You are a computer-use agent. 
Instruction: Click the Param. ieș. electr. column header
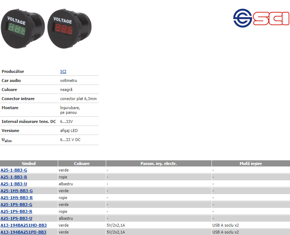click(x=158, y=164)
